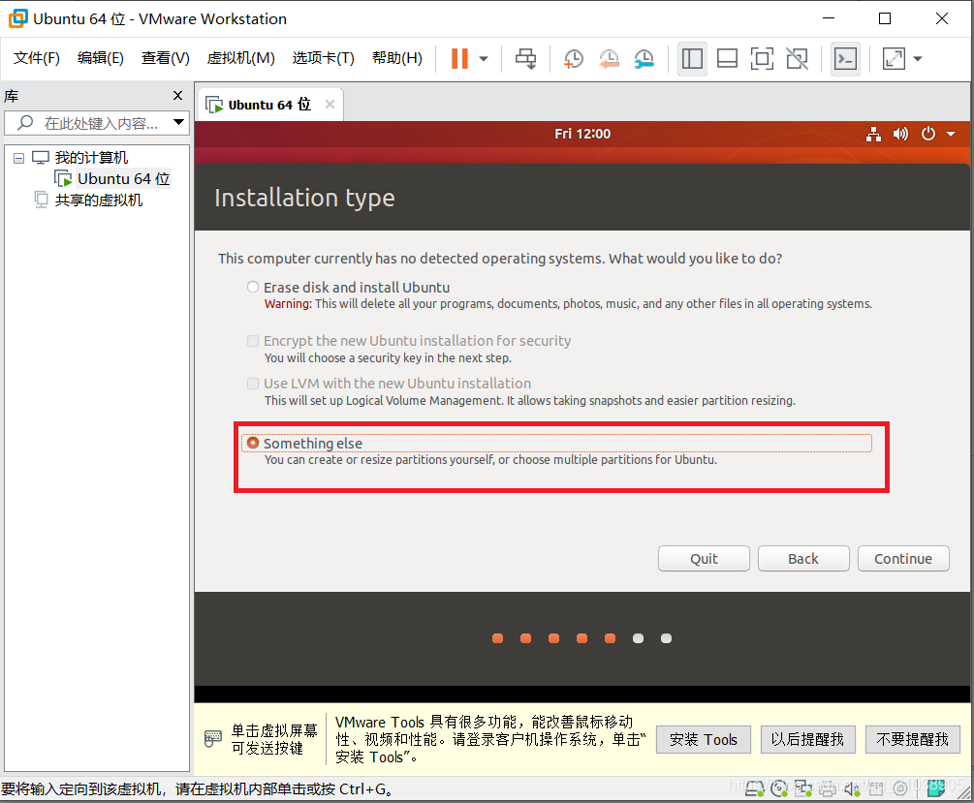This screenshot has width=974, height=803.
Task: Collapse the 我的计算机 tree node
Action: [x=19, y=158]
